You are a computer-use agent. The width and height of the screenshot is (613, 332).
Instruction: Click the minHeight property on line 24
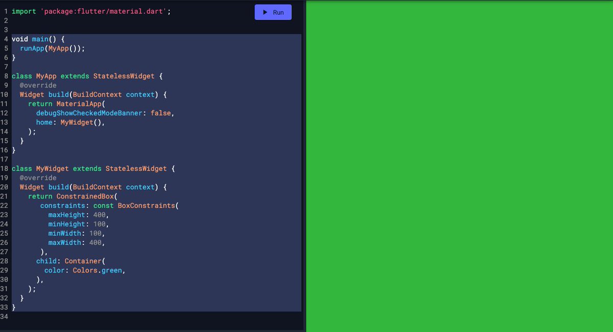tap(66, 224)
